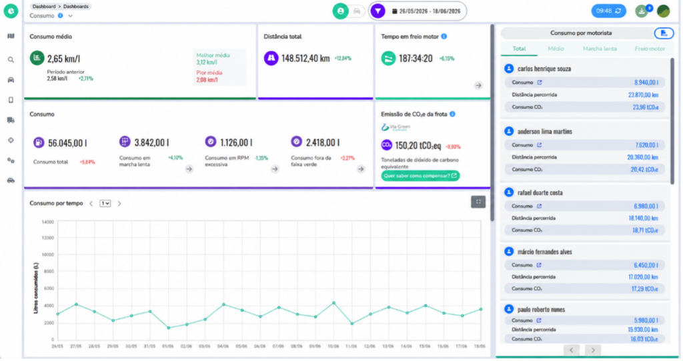Select the driver view toggle button

point(341,11)
